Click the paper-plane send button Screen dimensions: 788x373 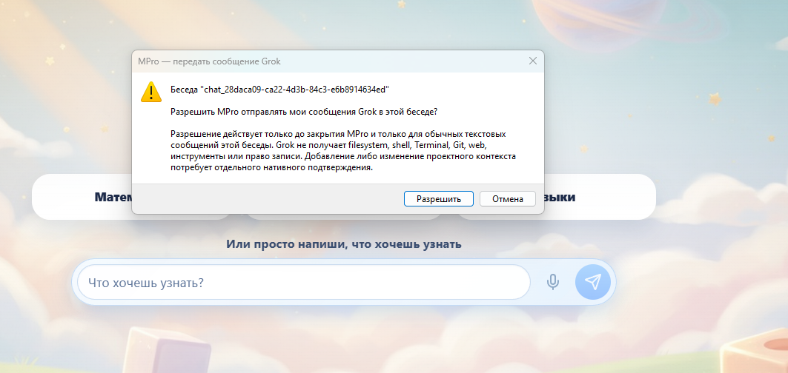tap(593, 282)
